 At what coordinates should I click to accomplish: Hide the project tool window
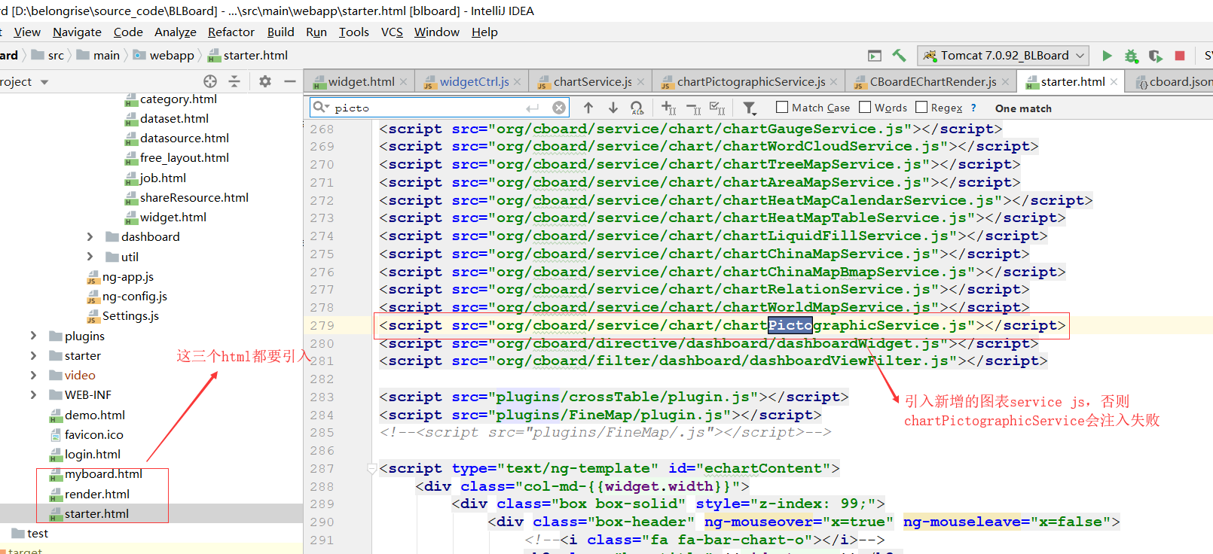click(x=290, y=81)
